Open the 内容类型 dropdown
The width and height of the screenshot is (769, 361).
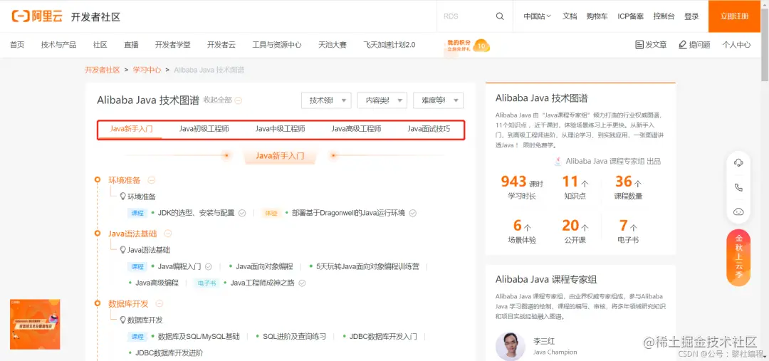(x=382, y=100)
